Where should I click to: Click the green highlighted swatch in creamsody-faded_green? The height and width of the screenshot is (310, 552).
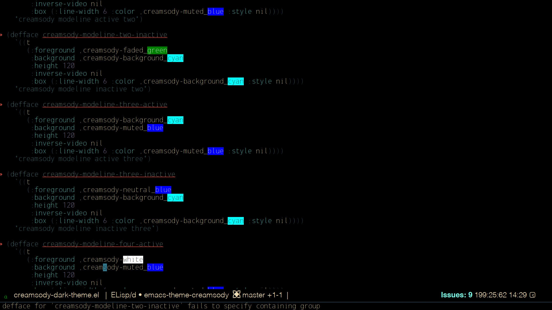(157, 51)
